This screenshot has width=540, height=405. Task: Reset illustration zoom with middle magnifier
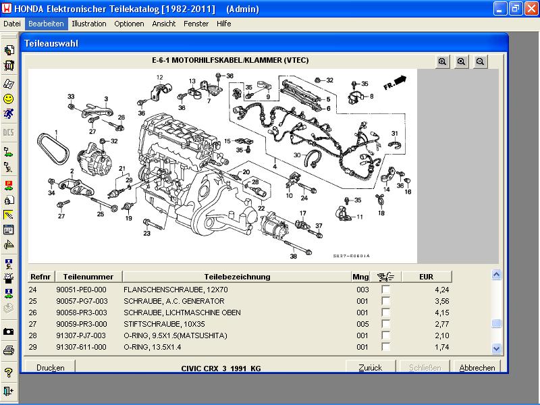click(461, 61)
